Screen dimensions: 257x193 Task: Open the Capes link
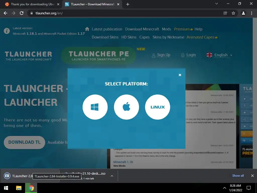click(144, 37)
